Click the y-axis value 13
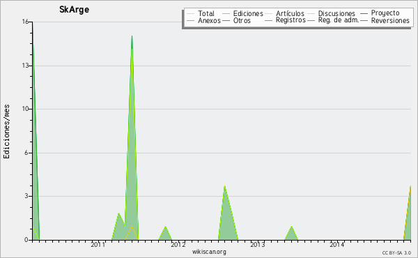Viewport: 418px width, 258px height. click(x=25, y=66)
